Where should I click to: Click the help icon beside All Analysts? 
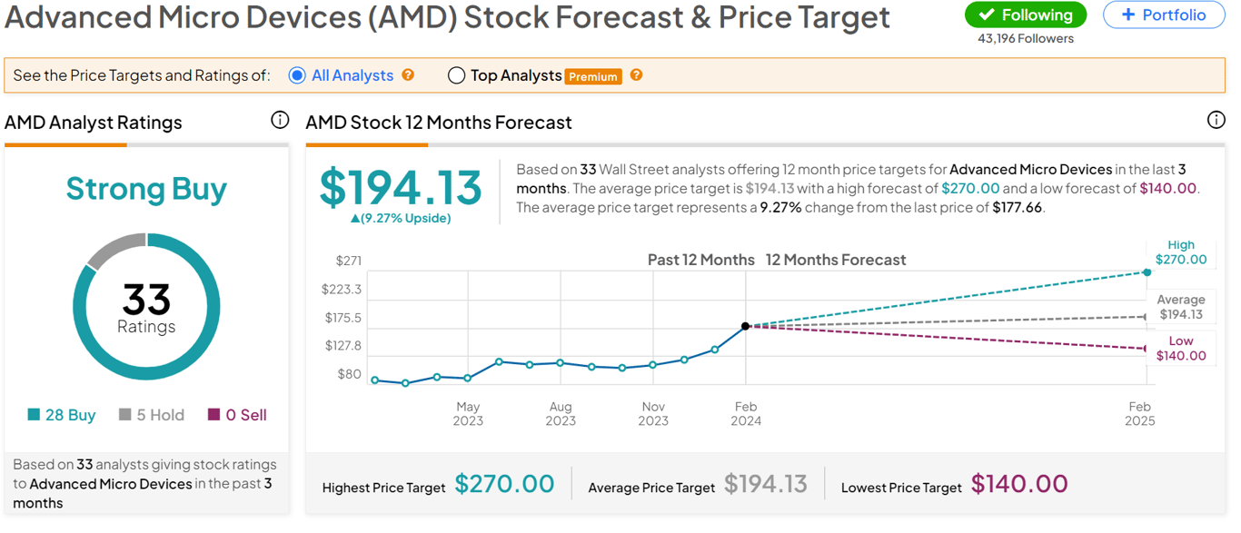pyautogui.click(x=408, y=75)
